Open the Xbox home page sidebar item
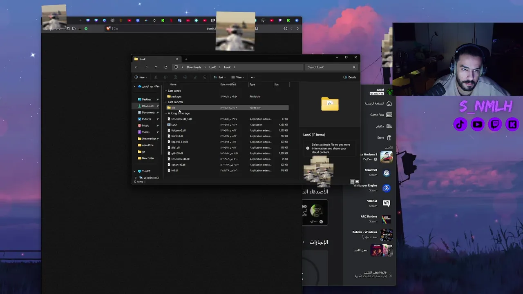523x294 pixels. 378,104
